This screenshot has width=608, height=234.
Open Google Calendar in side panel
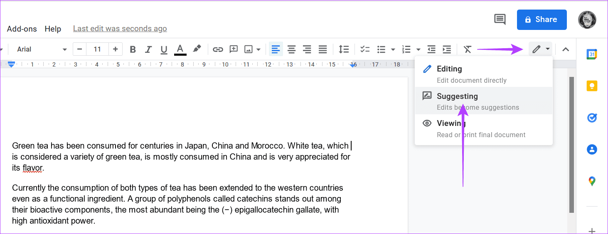tap(592, 54)
